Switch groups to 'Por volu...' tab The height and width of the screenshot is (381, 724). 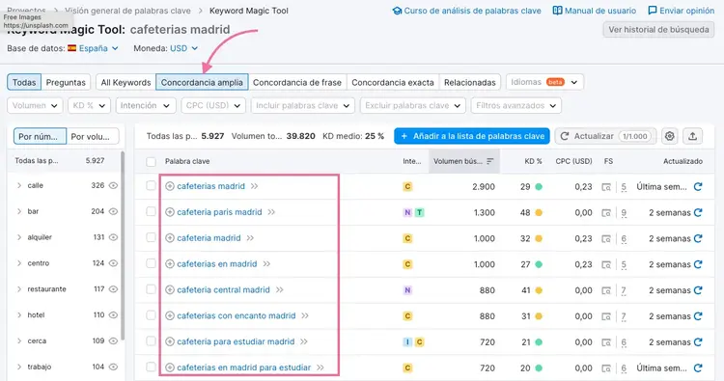pyautogui.click(x=93, y=137)
